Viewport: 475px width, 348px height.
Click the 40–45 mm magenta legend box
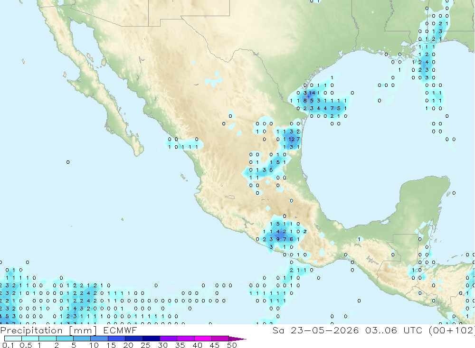click(203, 339)
